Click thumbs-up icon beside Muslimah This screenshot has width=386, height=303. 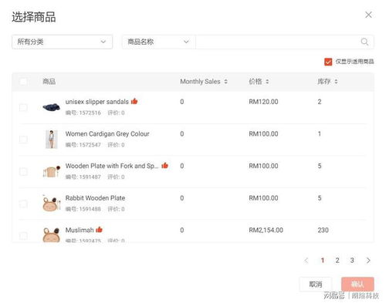99,230
